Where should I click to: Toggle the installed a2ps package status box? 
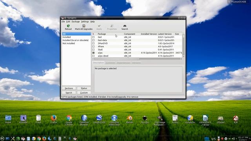pos(93,52)
